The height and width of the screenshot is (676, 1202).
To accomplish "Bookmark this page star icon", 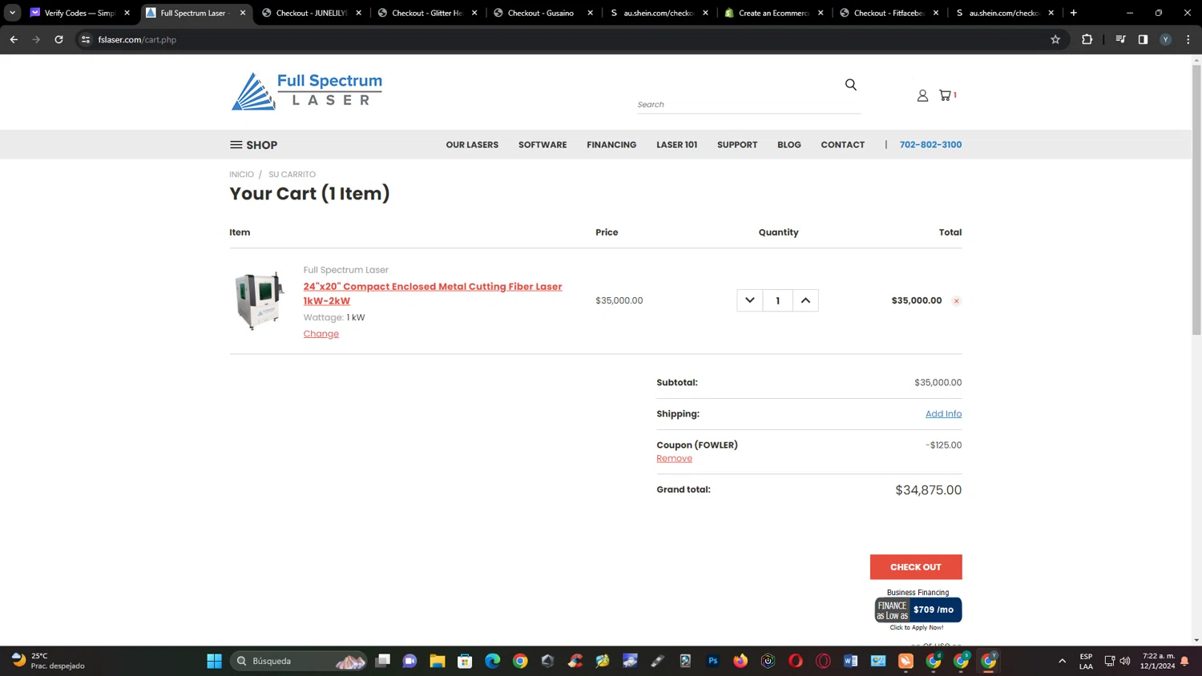I will pos(1055,39).
